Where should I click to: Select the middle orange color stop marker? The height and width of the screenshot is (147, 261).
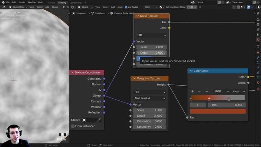point(209,99)
